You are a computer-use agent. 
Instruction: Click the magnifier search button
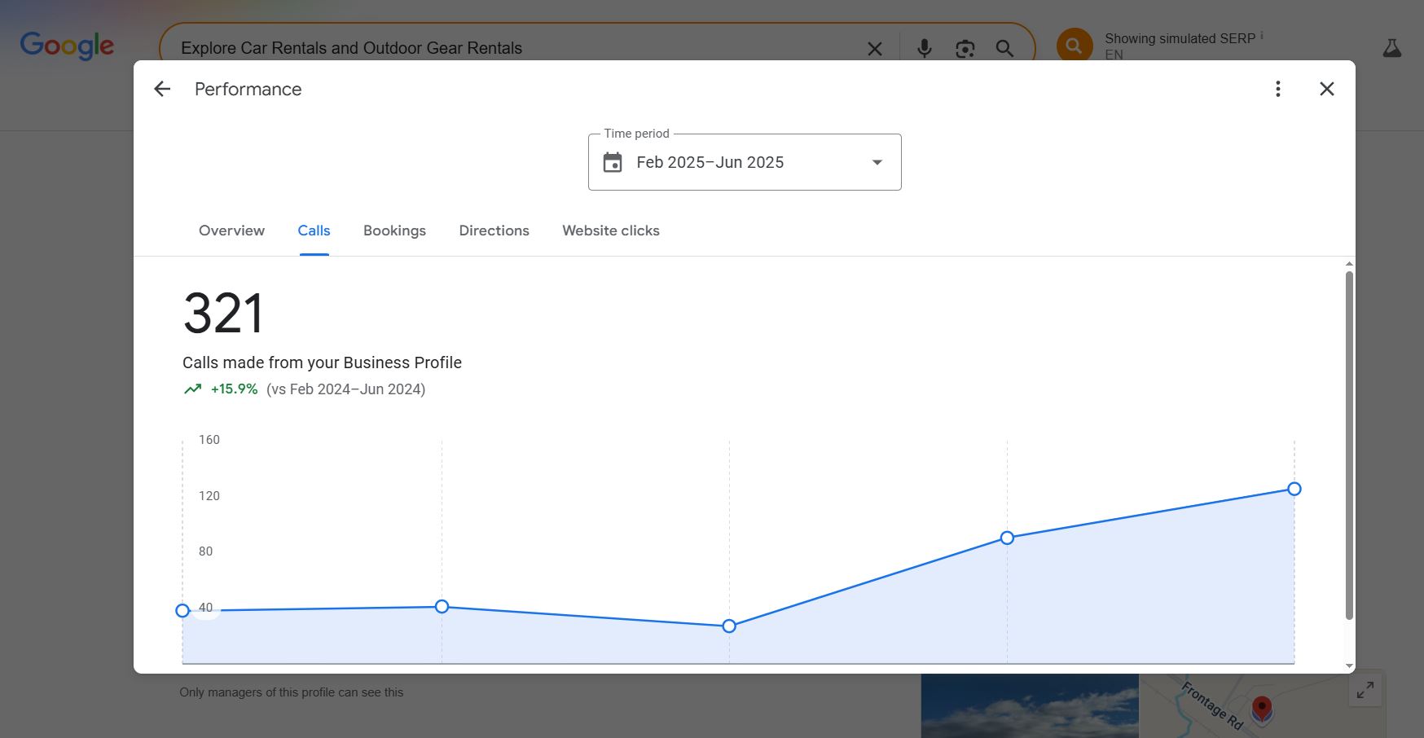1004,49
